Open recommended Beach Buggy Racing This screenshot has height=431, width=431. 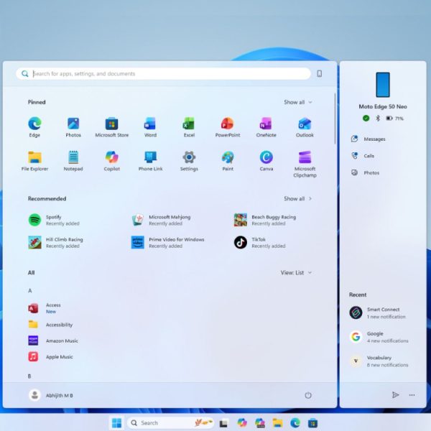click(x=264, y=221)
